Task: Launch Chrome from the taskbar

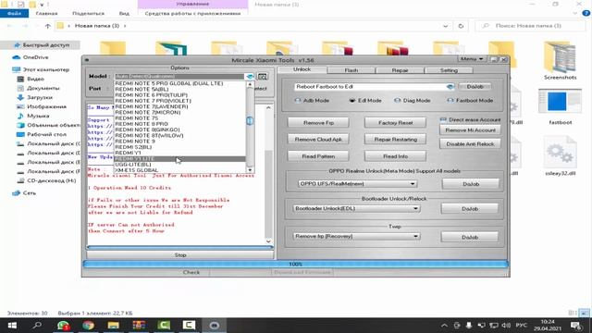Action: (x=89, y=325)
